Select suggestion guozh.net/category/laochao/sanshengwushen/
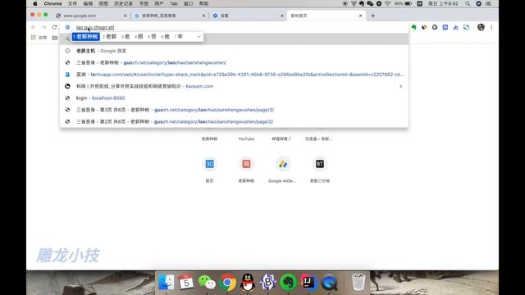Screen dimensions: 525x295 coord(234,62)
